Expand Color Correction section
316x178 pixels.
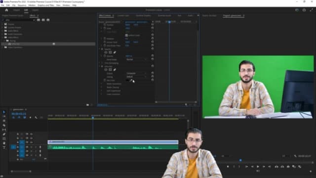[102, 94]
